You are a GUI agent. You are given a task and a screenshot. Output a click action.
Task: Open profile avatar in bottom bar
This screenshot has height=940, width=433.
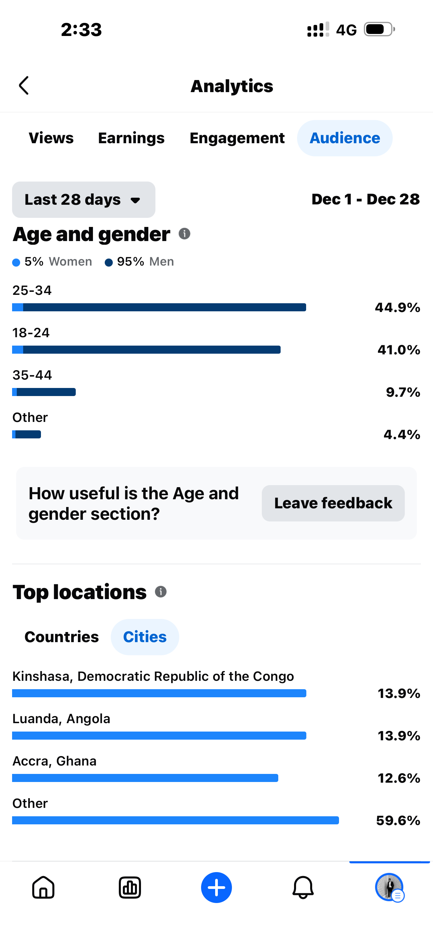(389, 887)
